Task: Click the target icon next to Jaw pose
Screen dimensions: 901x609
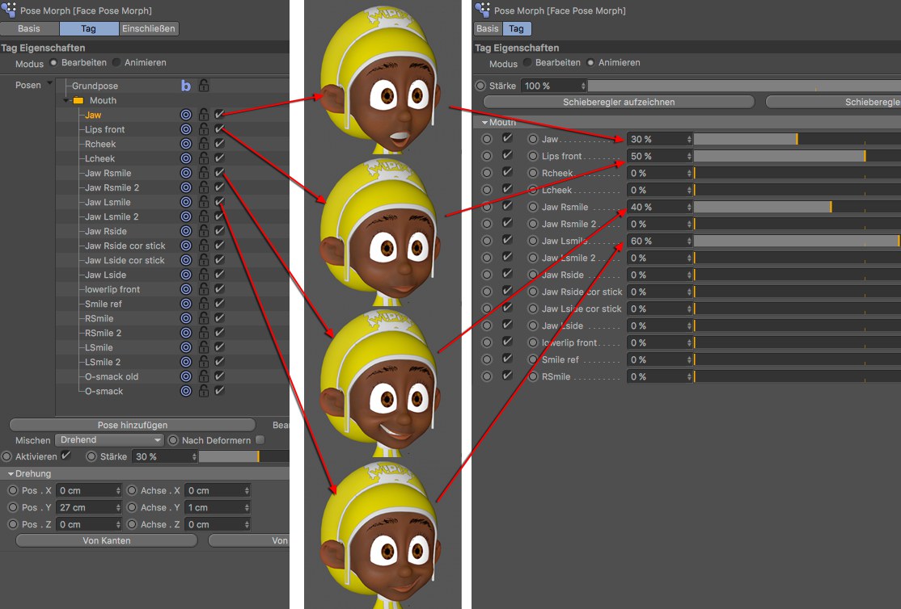Action: coord(185,115)
